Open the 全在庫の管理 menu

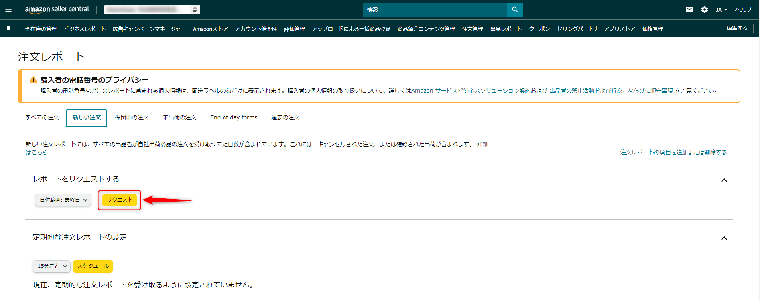point(41,29)
